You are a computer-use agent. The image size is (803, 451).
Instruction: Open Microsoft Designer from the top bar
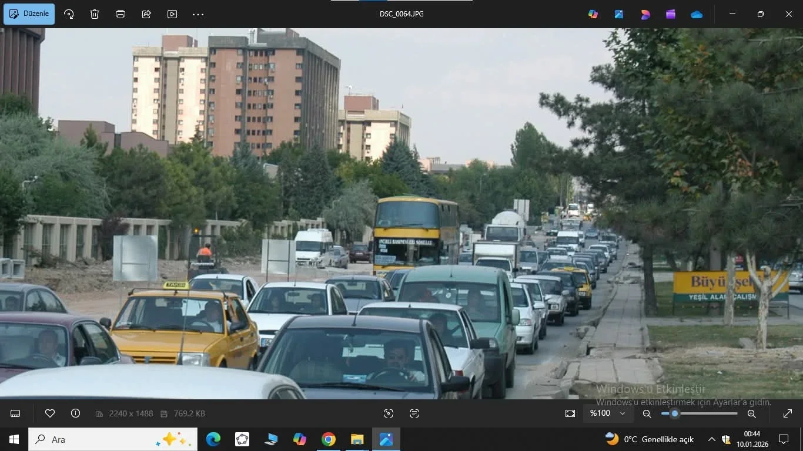(x=645, y=14)
